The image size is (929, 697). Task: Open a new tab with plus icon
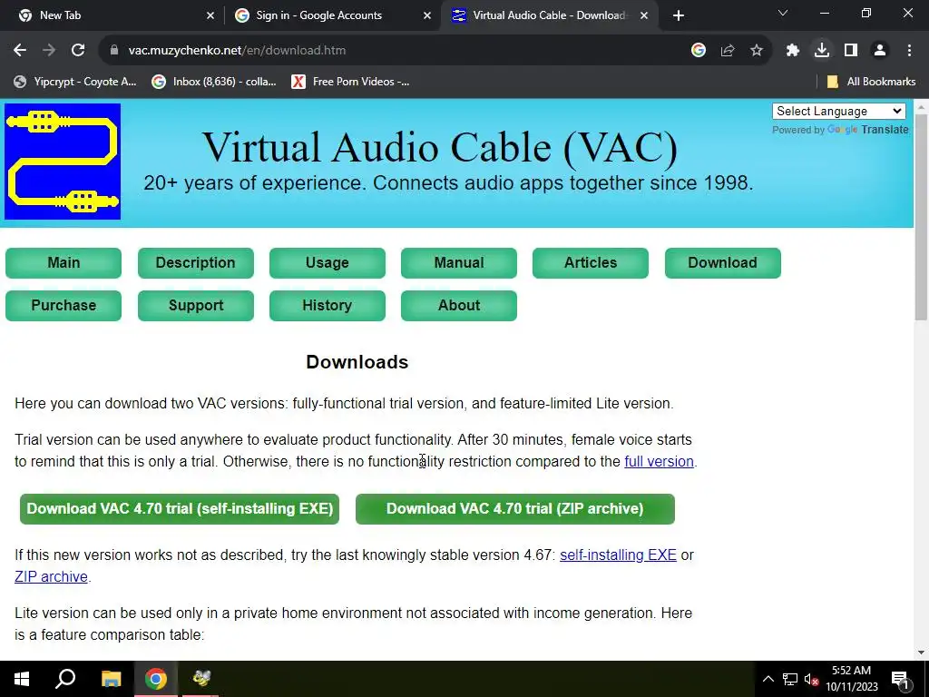click(679, 15)
